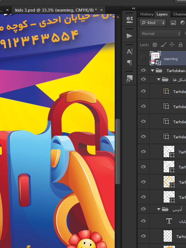The height and width of the screenshot is (248, 186).
Task: Click the Tarhdokan group folder icon
Action: tap(159, 71)
